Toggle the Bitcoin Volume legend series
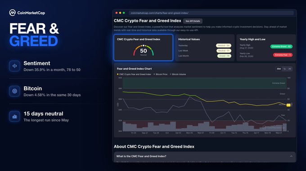 point(178,75)
